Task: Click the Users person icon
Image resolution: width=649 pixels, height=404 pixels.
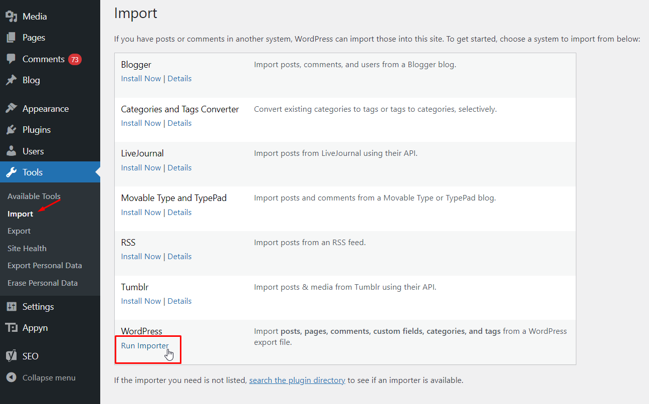Action: click(x=11, y=151)
